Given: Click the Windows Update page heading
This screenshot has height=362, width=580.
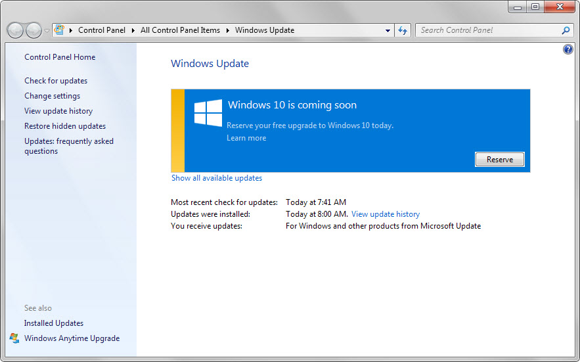Looking at the screenshot, I should [x=210, y=64].
